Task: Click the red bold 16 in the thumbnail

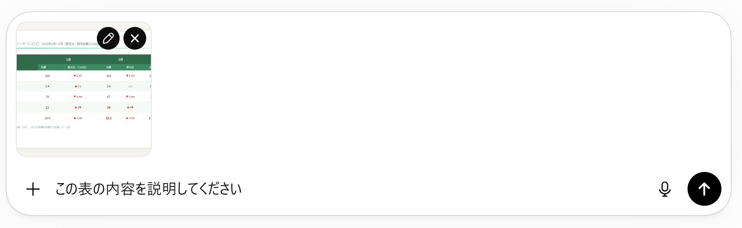Action: tap(108, 108)
